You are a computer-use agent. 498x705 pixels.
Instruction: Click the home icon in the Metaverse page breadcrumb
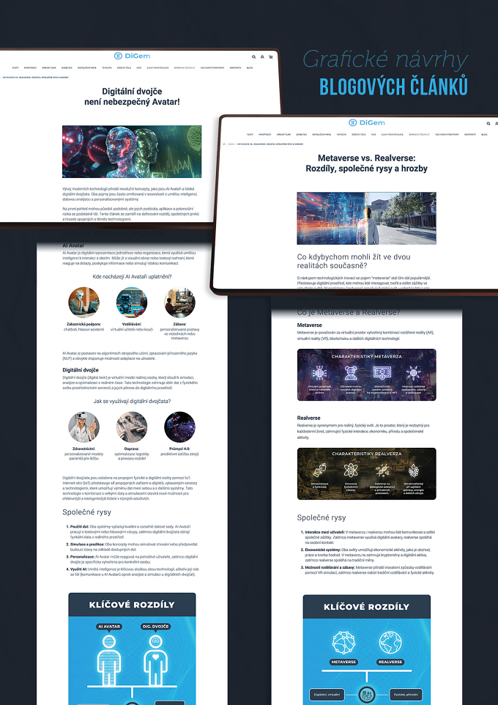224,144
